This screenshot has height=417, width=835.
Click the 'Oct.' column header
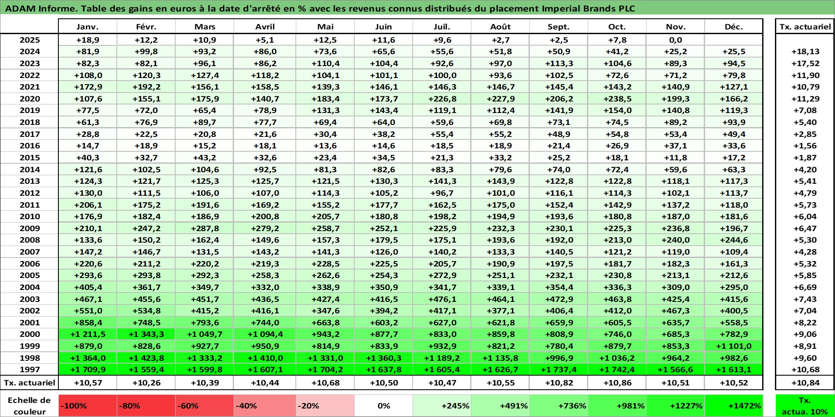pyautogui.click(x=617, y=26)
